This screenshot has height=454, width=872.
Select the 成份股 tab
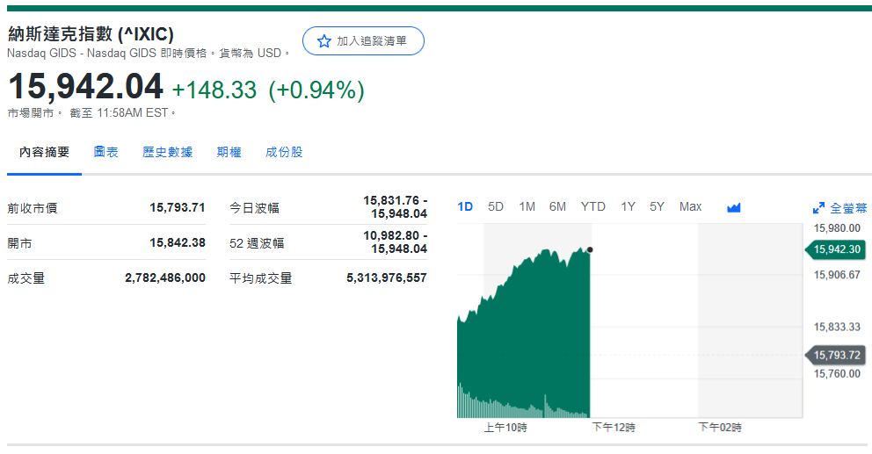click(284, 152)
